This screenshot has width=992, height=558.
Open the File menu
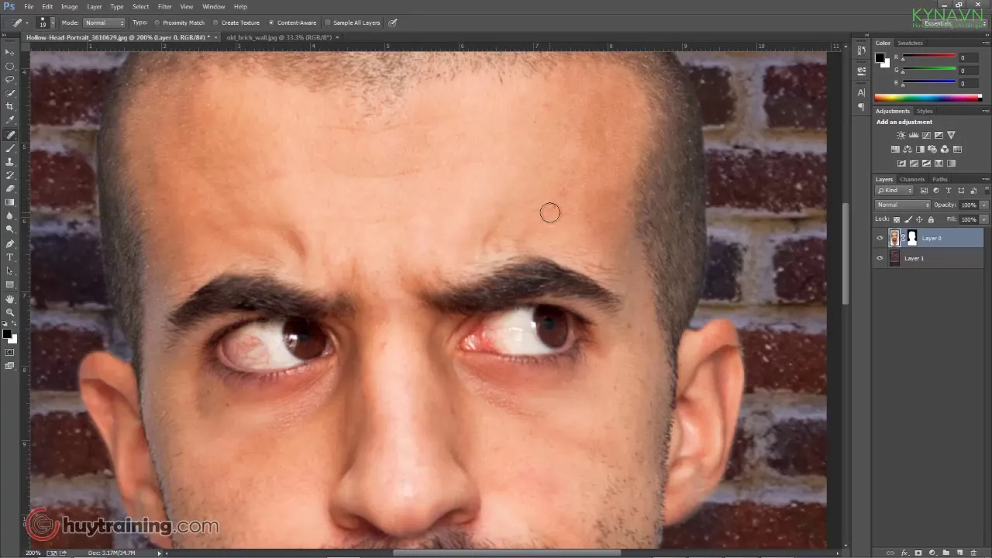(29, 6)
